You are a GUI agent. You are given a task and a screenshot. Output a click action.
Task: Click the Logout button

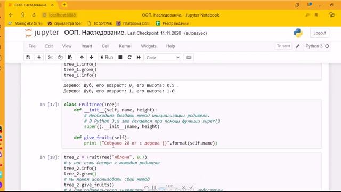point(320,33)
